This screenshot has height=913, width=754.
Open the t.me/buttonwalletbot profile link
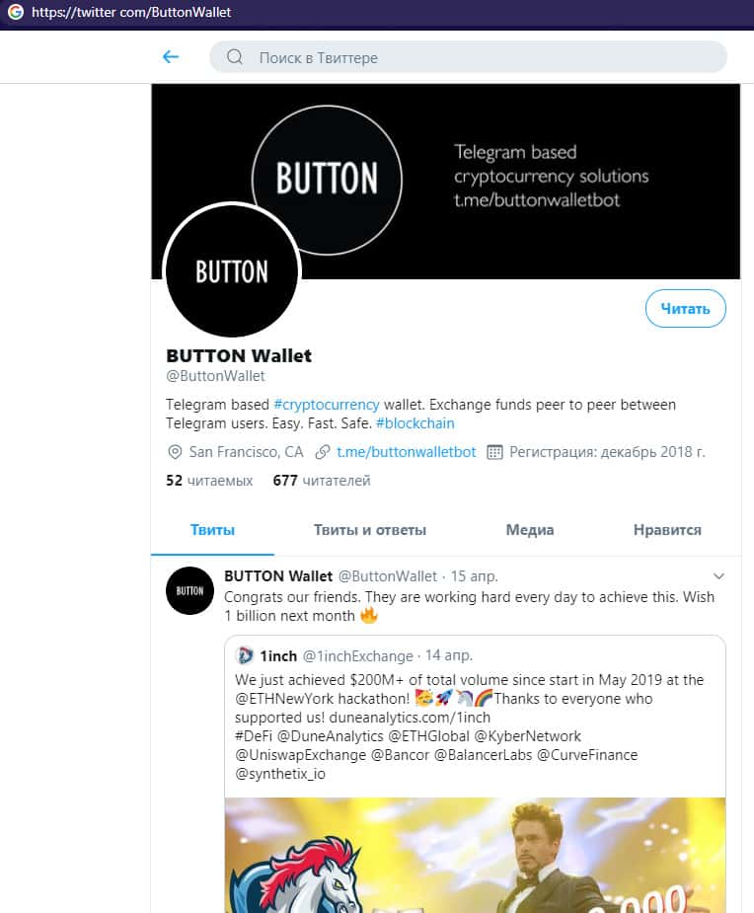[x=407, y=452]
